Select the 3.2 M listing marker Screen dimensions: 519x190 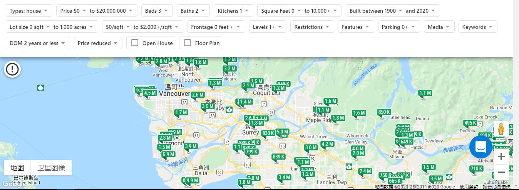[x=229, y=68]
